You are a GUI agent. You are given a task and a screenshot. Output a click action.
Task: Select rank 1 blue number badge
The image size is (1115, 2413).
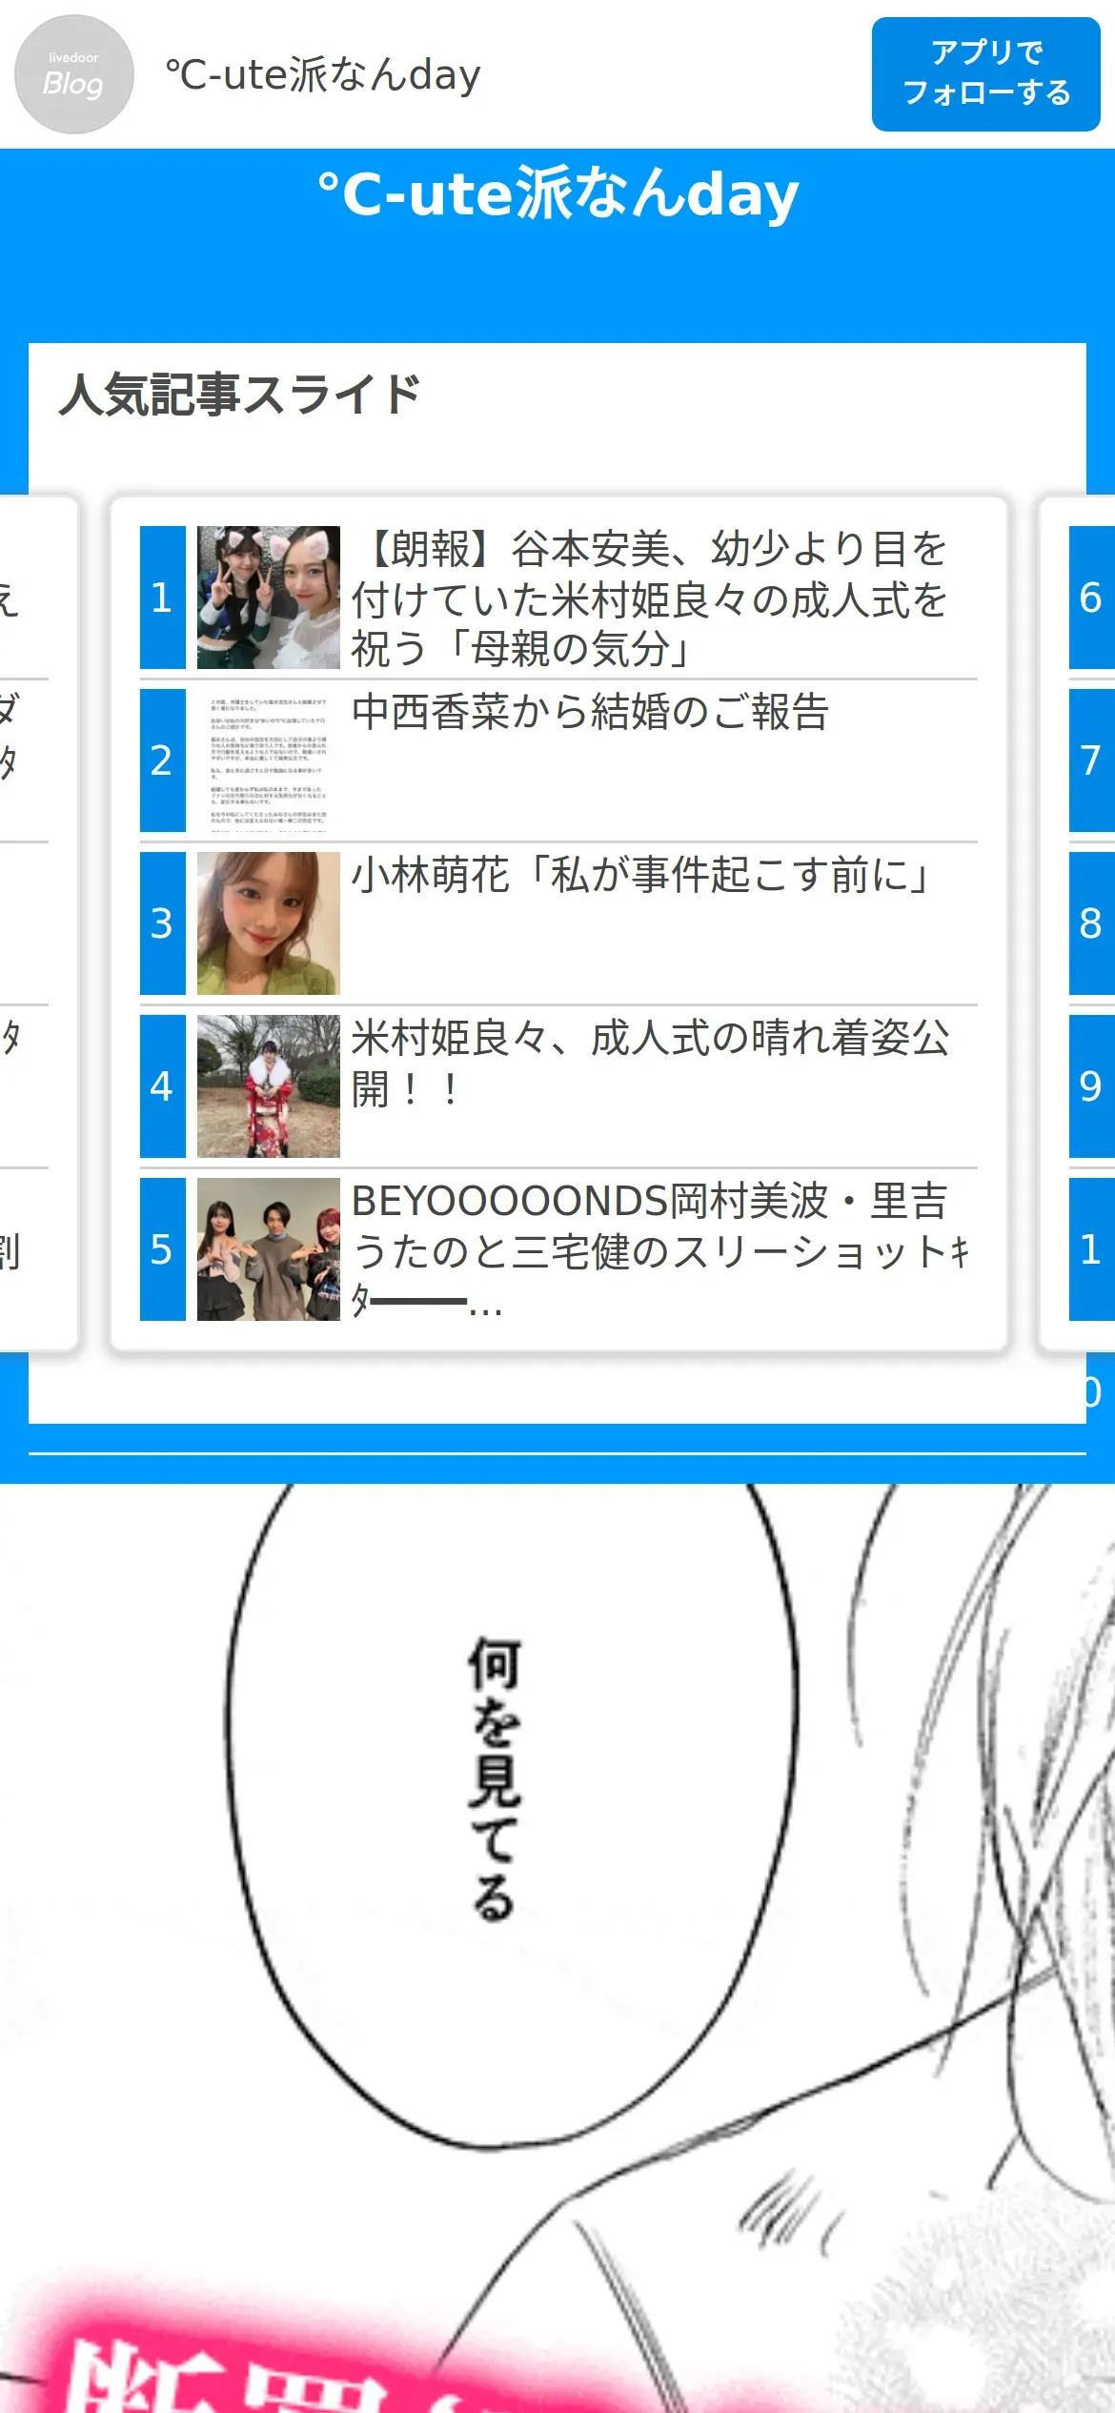point(163,598)
